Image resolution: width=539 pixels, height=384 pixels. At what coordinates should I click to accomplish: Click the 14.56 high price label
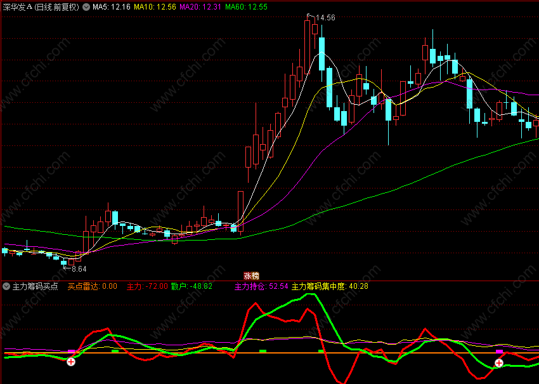pos(325,18)
